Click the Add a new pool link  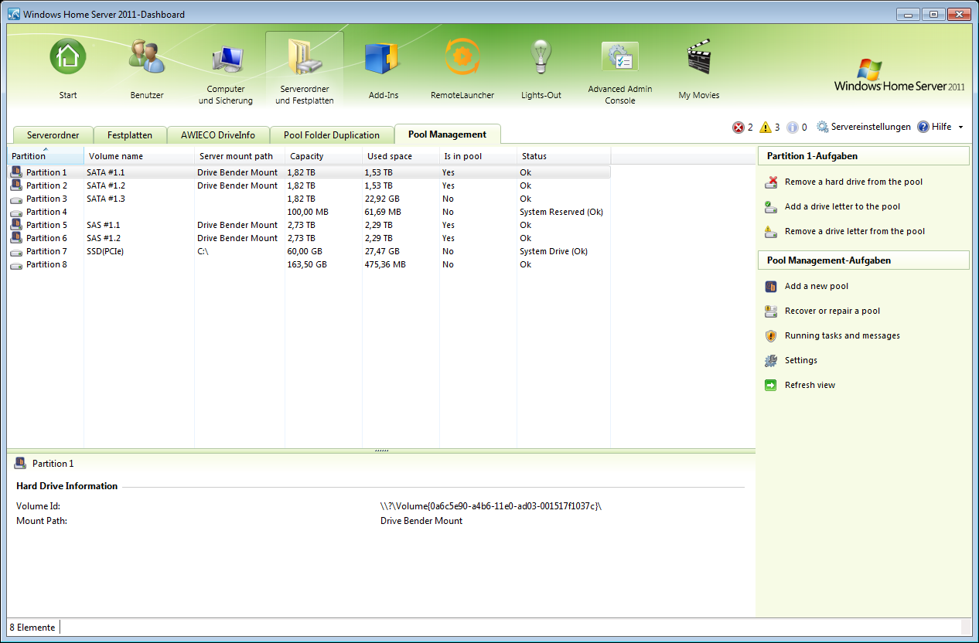point(817,287)
